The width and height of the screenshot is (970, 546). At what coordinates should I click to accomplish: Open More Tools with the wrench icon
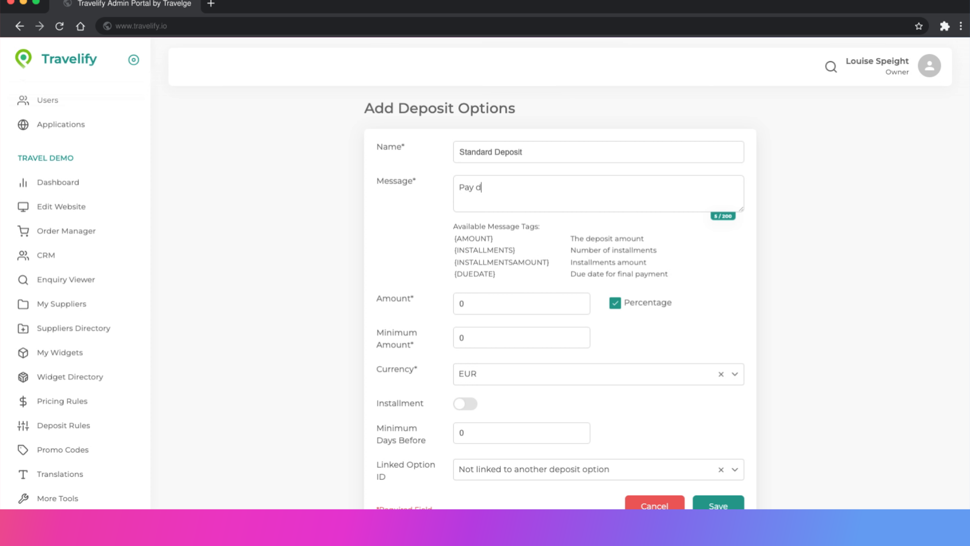(23, 498)
